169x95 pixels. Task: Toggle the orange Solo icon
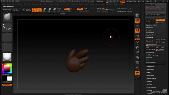137,73
